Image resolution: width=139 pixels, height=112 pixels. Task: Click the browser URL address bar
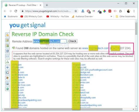[48, 11]
